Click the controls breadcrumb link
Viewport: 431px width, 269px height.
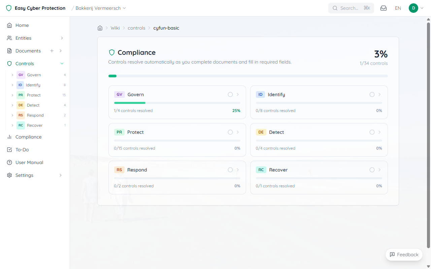pos(136,28)
